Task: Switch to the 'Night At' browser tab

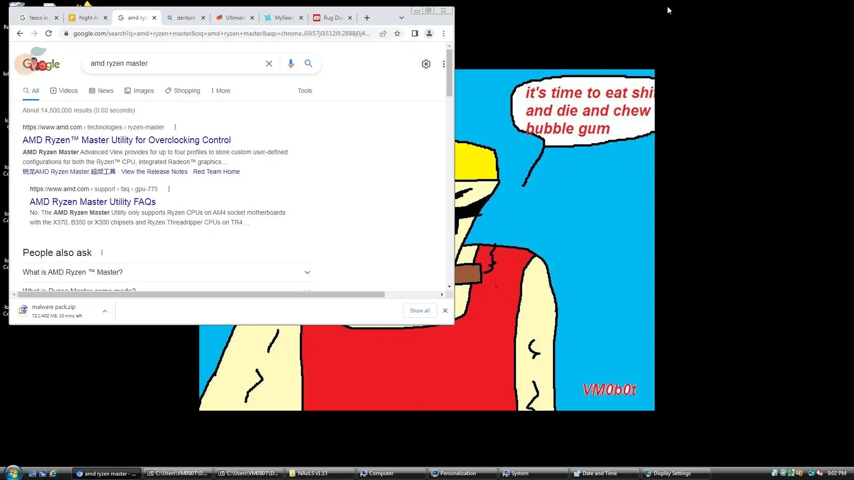Action: pos(87,18)
